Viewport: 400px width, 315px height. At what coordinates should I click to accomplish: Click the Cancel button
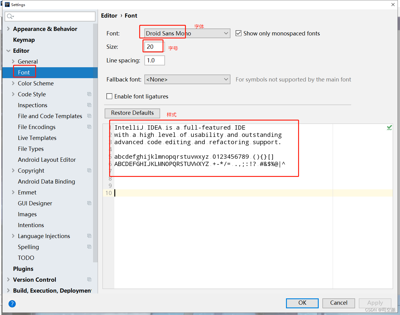tap(339, 303)
